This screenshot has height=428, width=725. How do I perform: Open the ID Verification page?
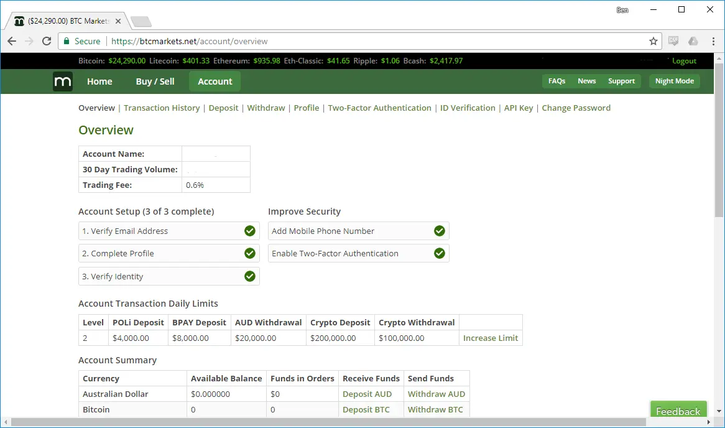click(468, 108)
